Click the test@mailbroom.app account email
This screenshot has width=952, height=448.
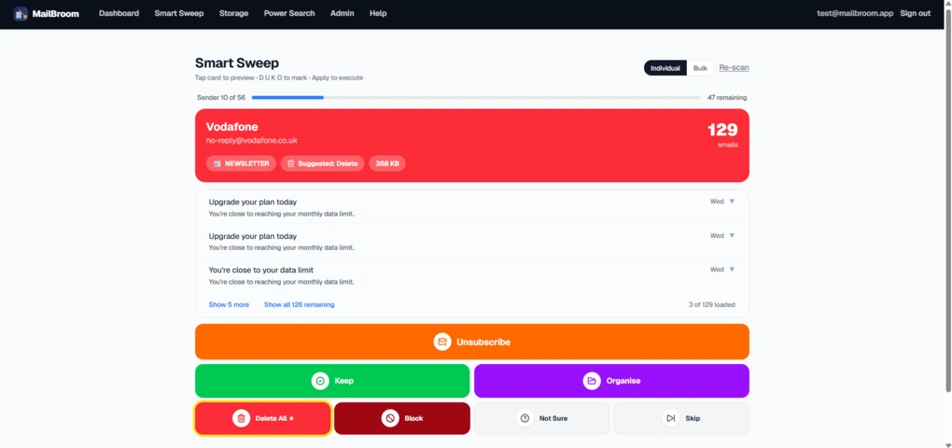pos(855,13)
